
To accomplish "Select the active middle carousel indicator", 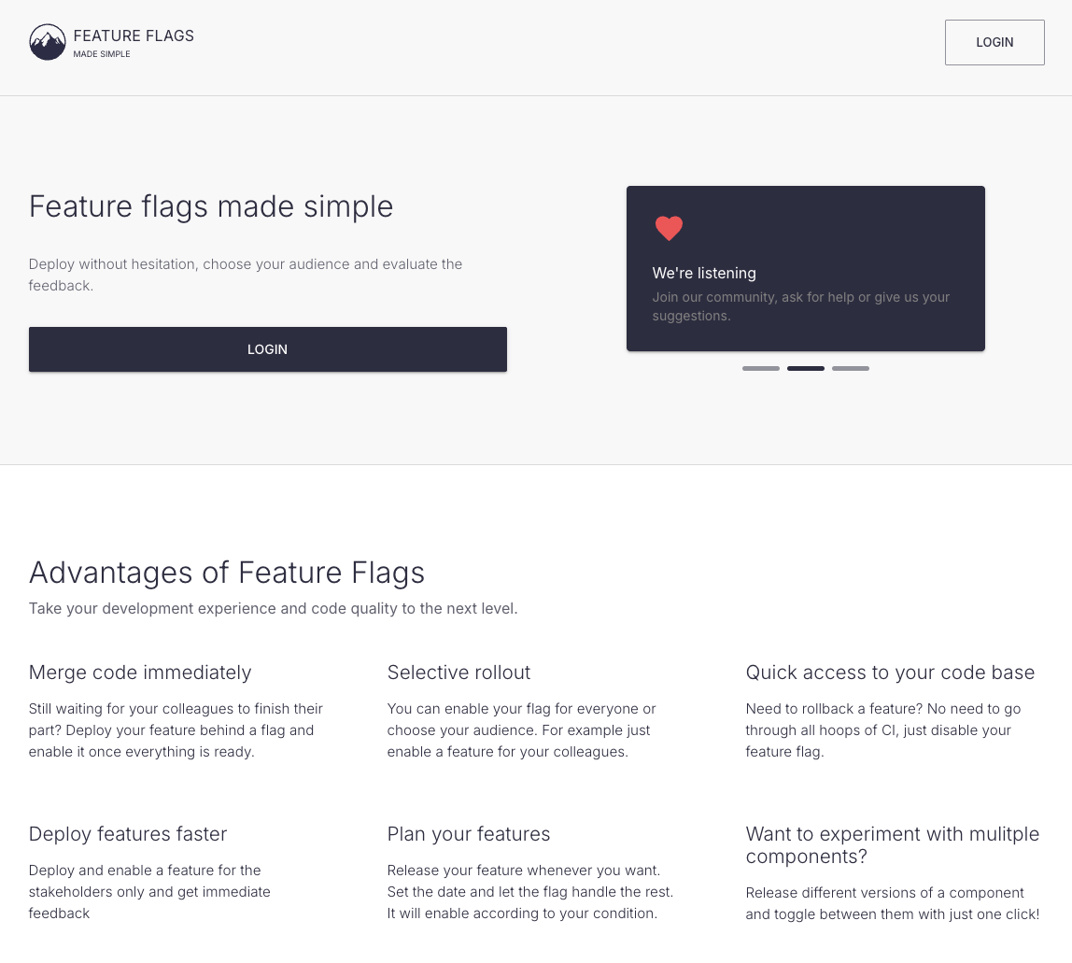I will pos(805,369).
